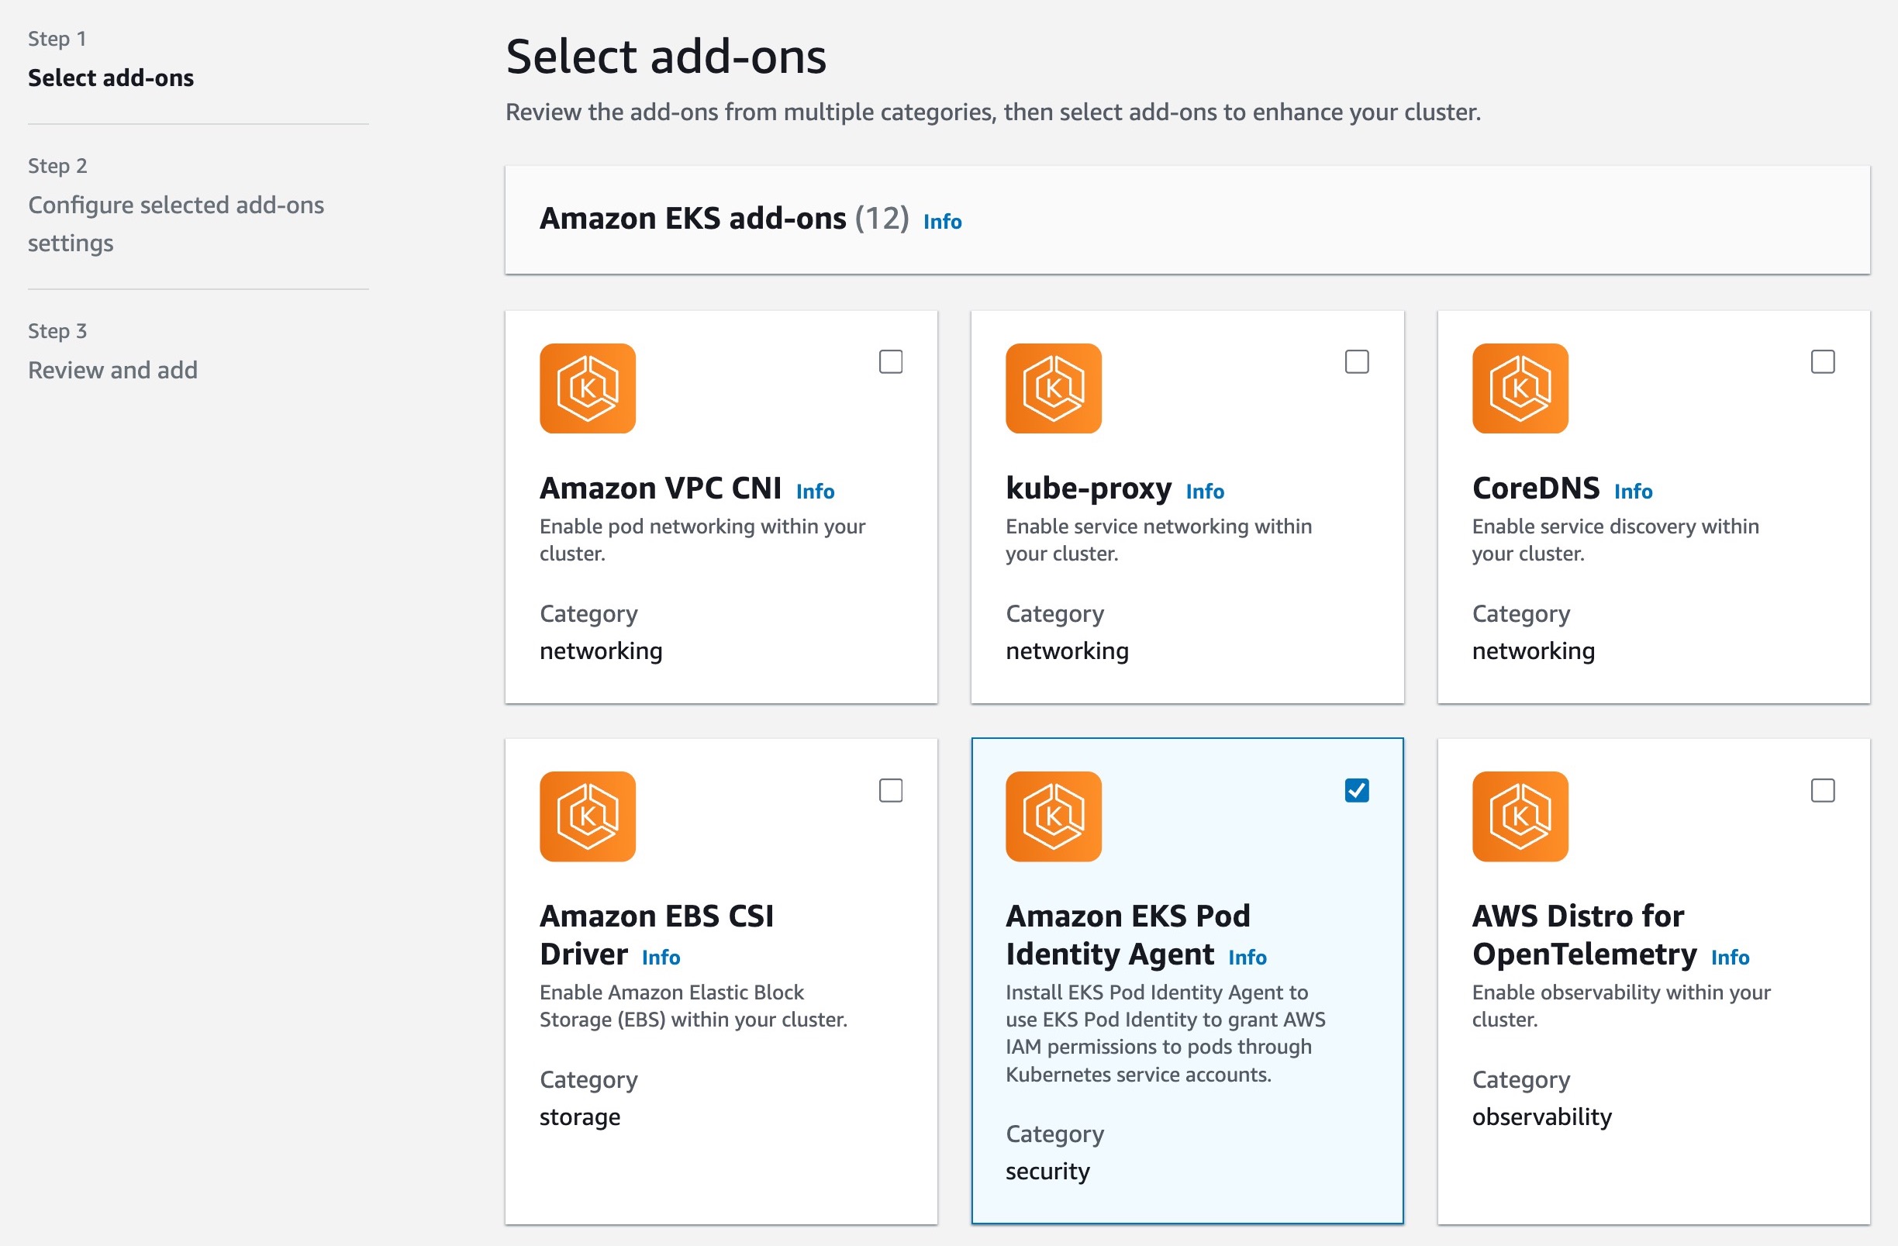Click the 'networking' category under kube-proxy
The width and height of the screenshot is (1898, 1246).
tap(1067, 651)
